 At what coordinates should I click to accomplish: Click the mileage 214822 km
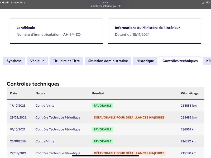(x=188, y=141)
